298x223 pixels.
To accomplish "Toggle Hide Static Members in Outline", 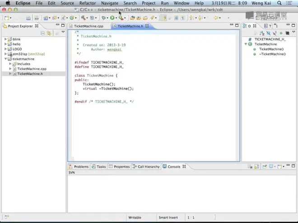I will click(x=275, y=33).
